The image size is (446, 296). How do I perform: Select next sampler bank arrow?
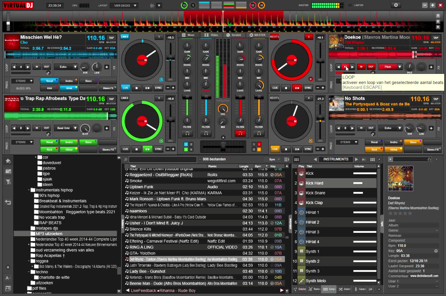pos(356,159)
